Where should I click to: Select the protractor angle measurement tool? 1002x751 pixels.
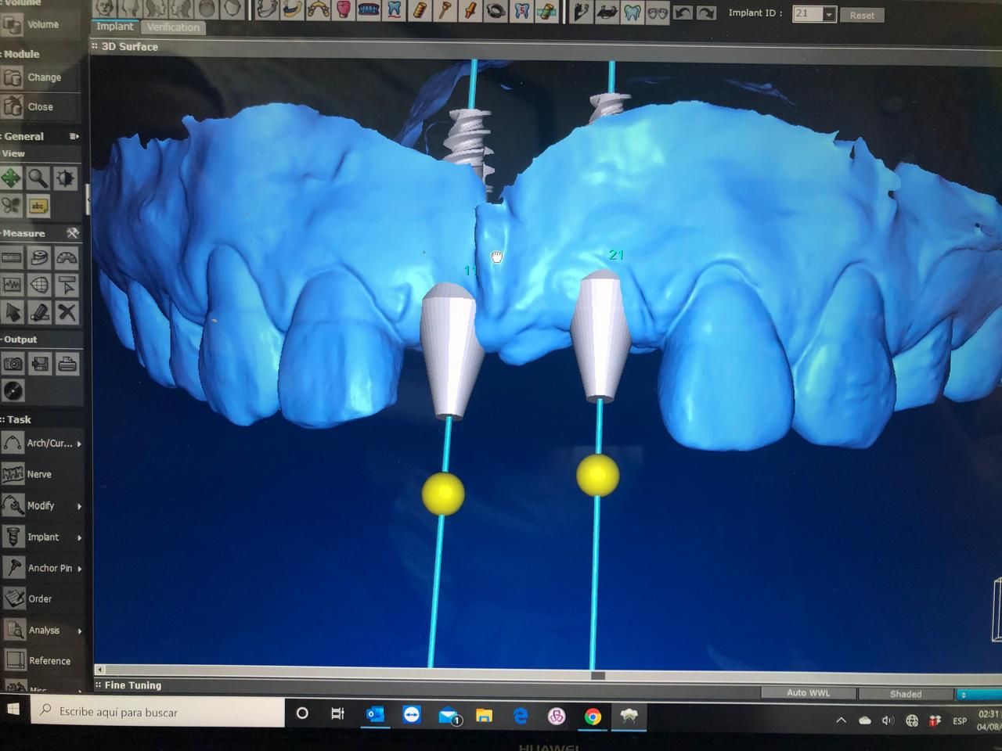click(x=67, y=257)
